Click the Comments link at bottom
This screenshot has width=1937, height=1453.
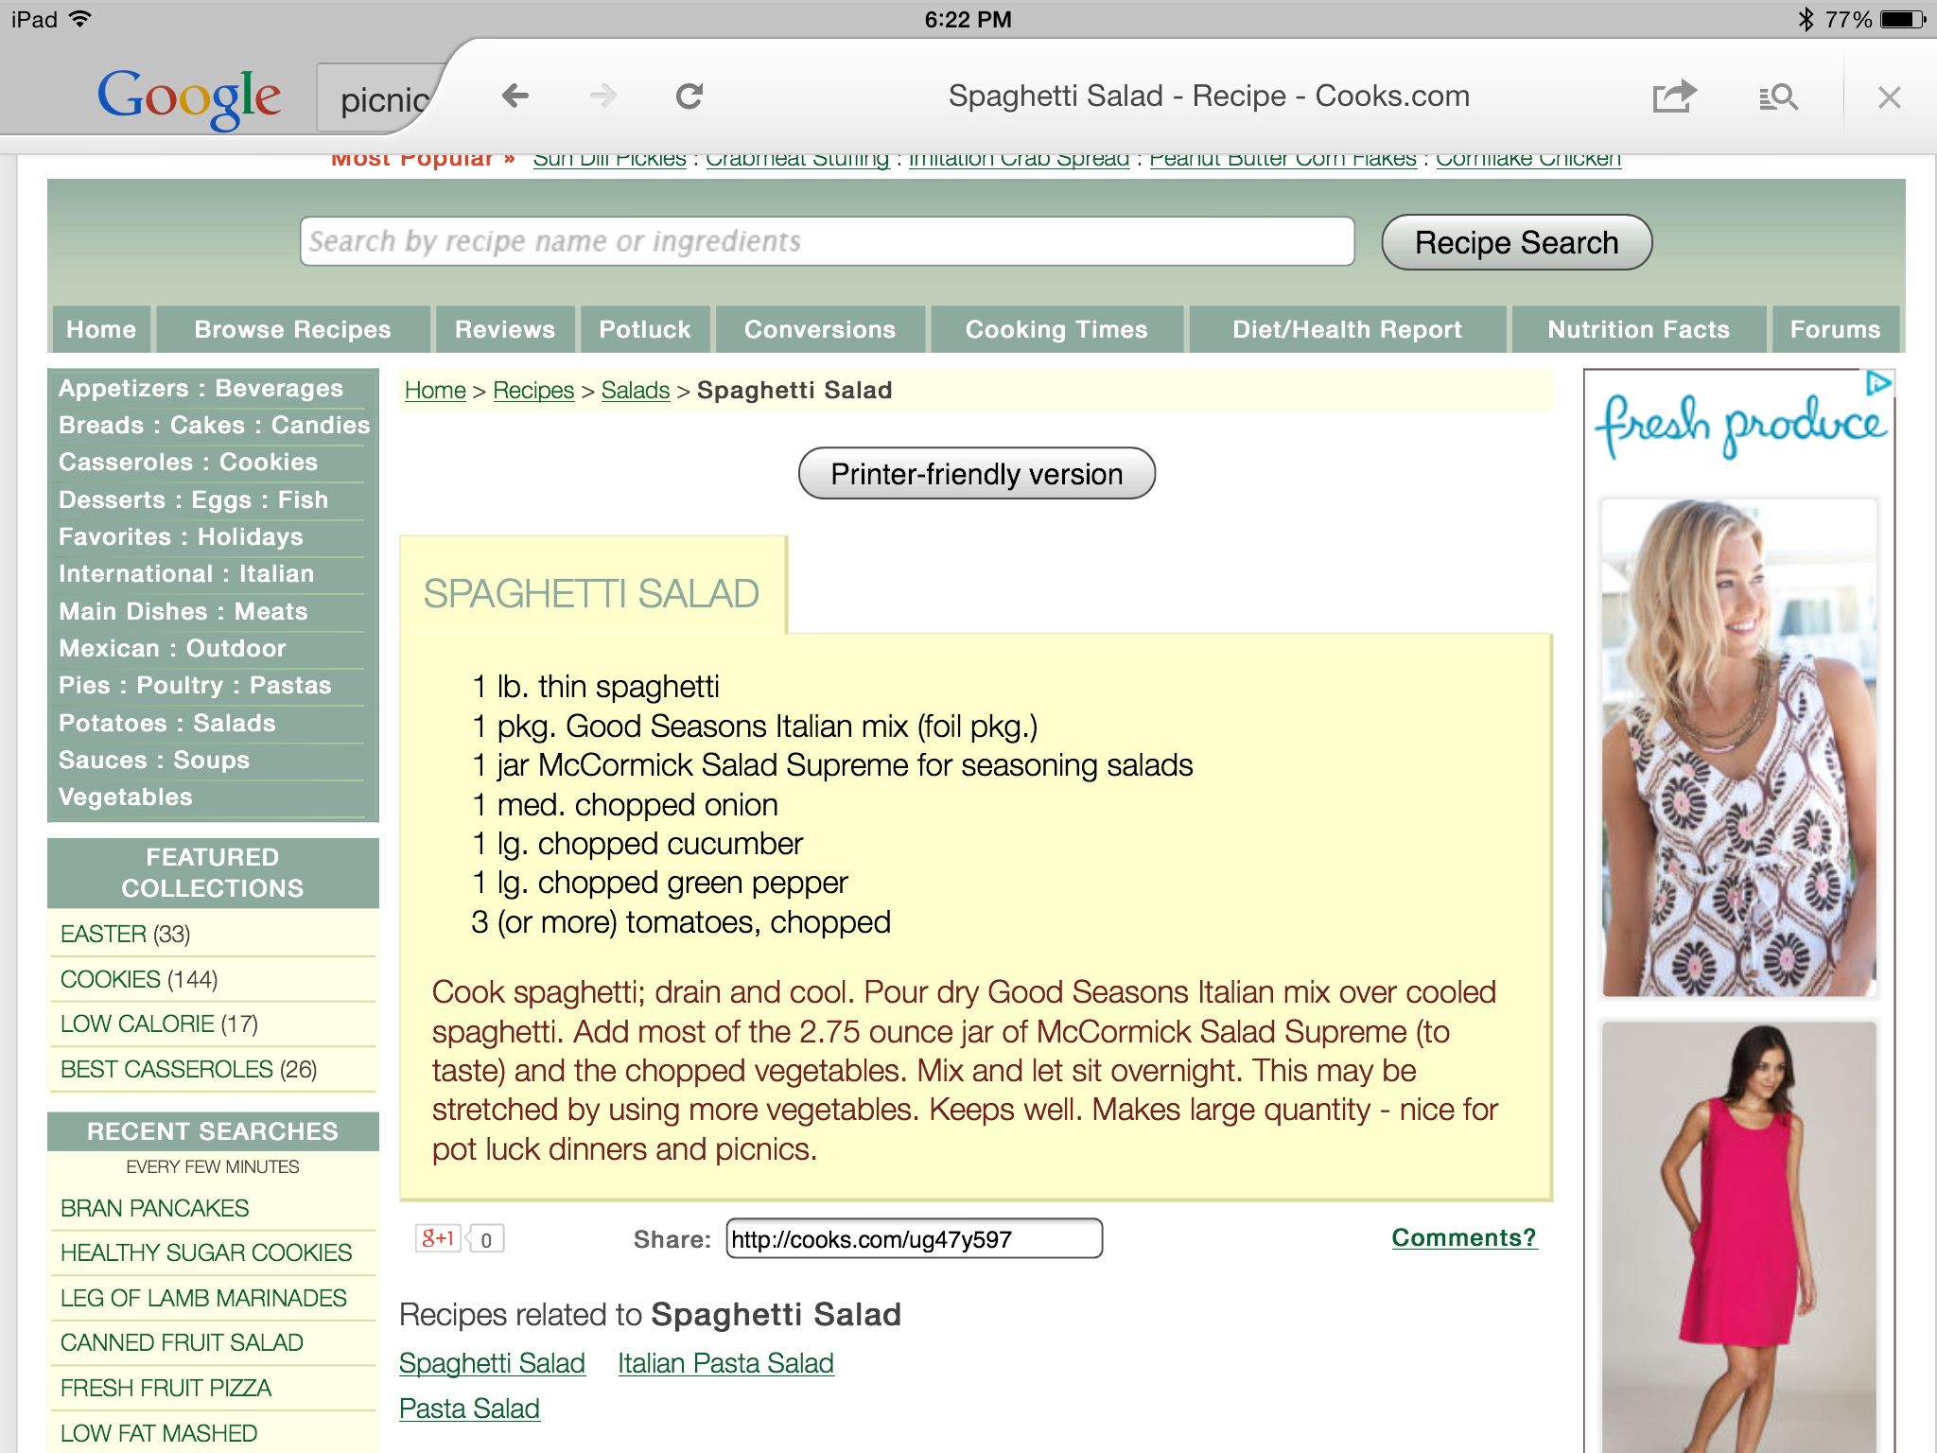pyautogui.click(x=1461, y=1238)
